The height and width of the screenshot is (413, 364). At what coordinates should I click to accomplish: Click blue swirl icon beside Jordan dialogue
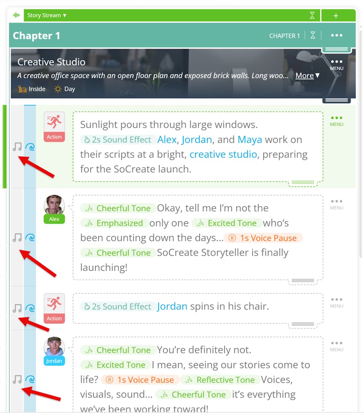coord(30,379)
